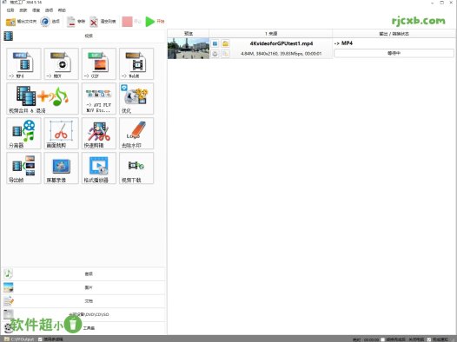Open the -> AVI FLV MOV Etc tile

tap(99, 98)
